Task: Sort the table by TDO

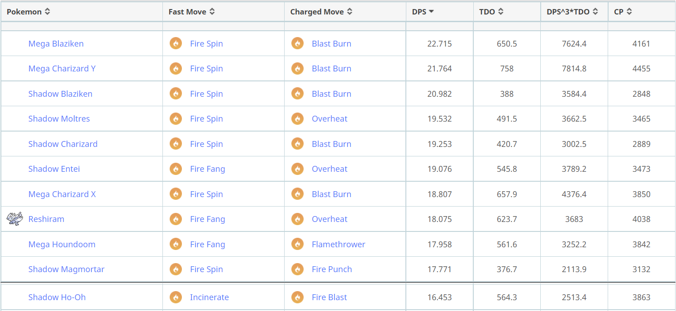Action: point(491,12)
